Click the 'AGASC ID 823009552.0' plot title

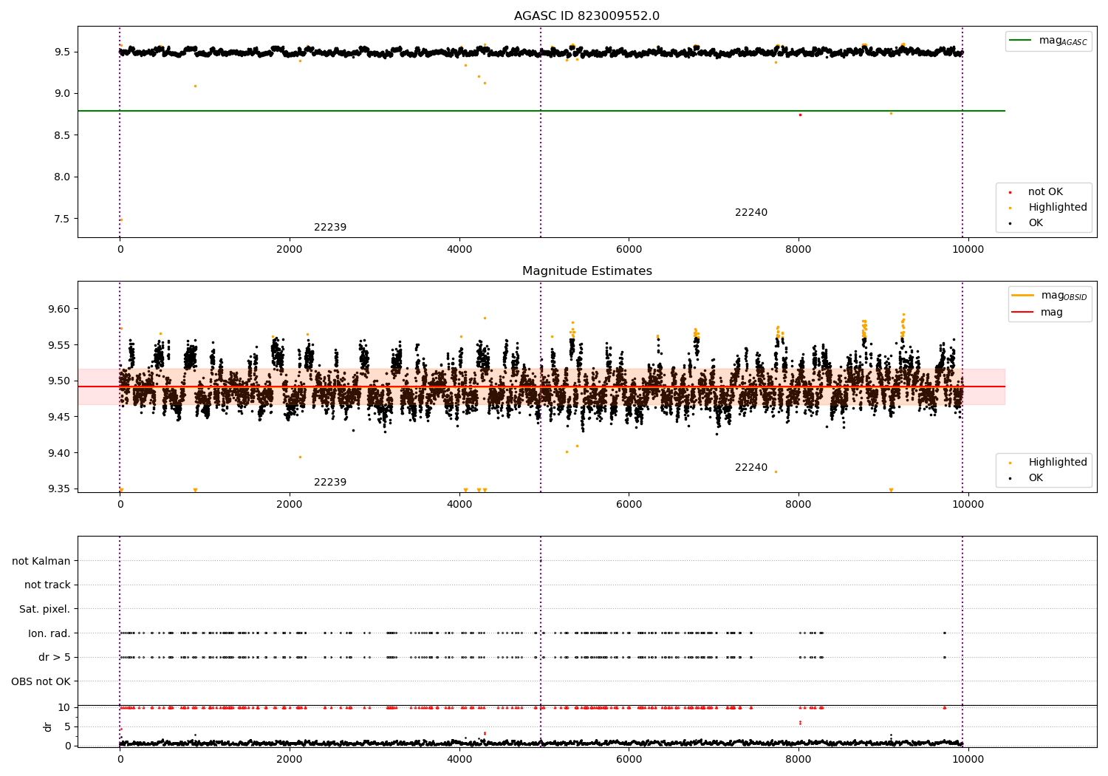click(x=587, y=16)
